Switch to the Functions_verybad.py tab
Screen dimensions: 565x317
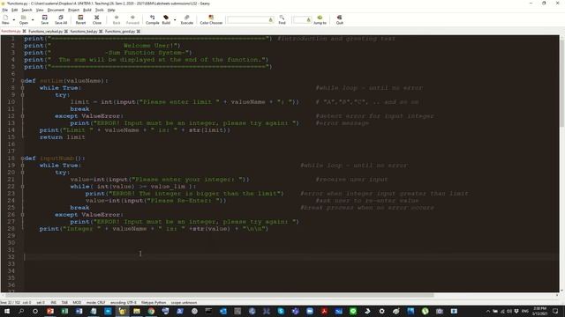(x=45, y=32)
